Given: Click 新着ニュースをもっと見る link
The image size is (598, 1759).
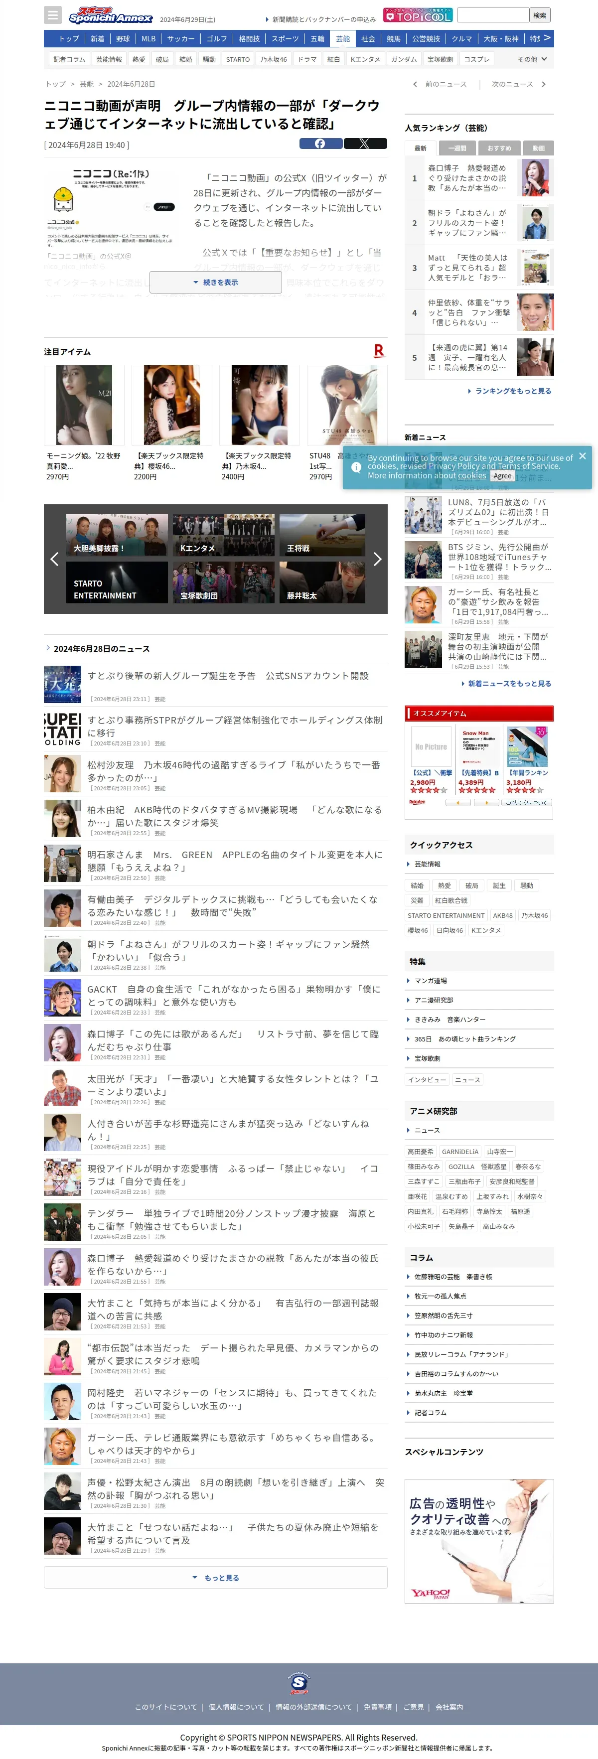Looking at the screenshot, I should pyautogui.click(x=506, y=684).
